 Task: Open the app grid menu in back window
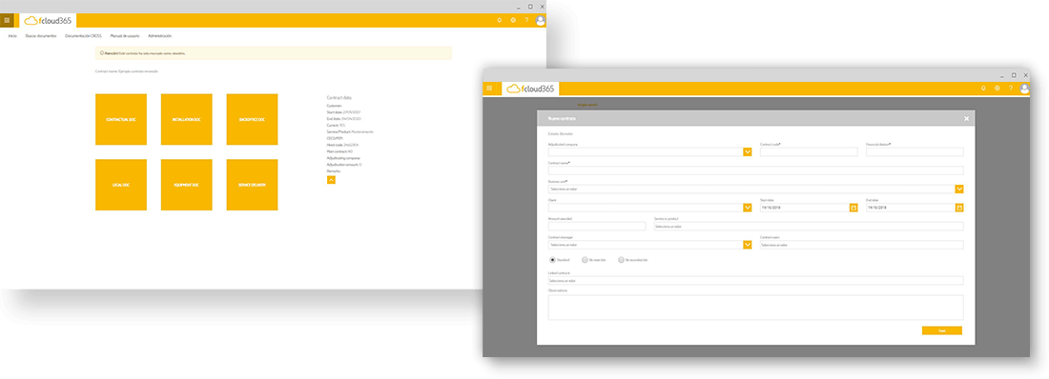7,21
